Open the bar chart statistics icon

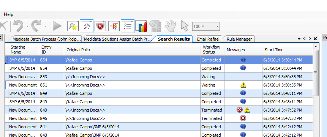(x=141, y=26)
